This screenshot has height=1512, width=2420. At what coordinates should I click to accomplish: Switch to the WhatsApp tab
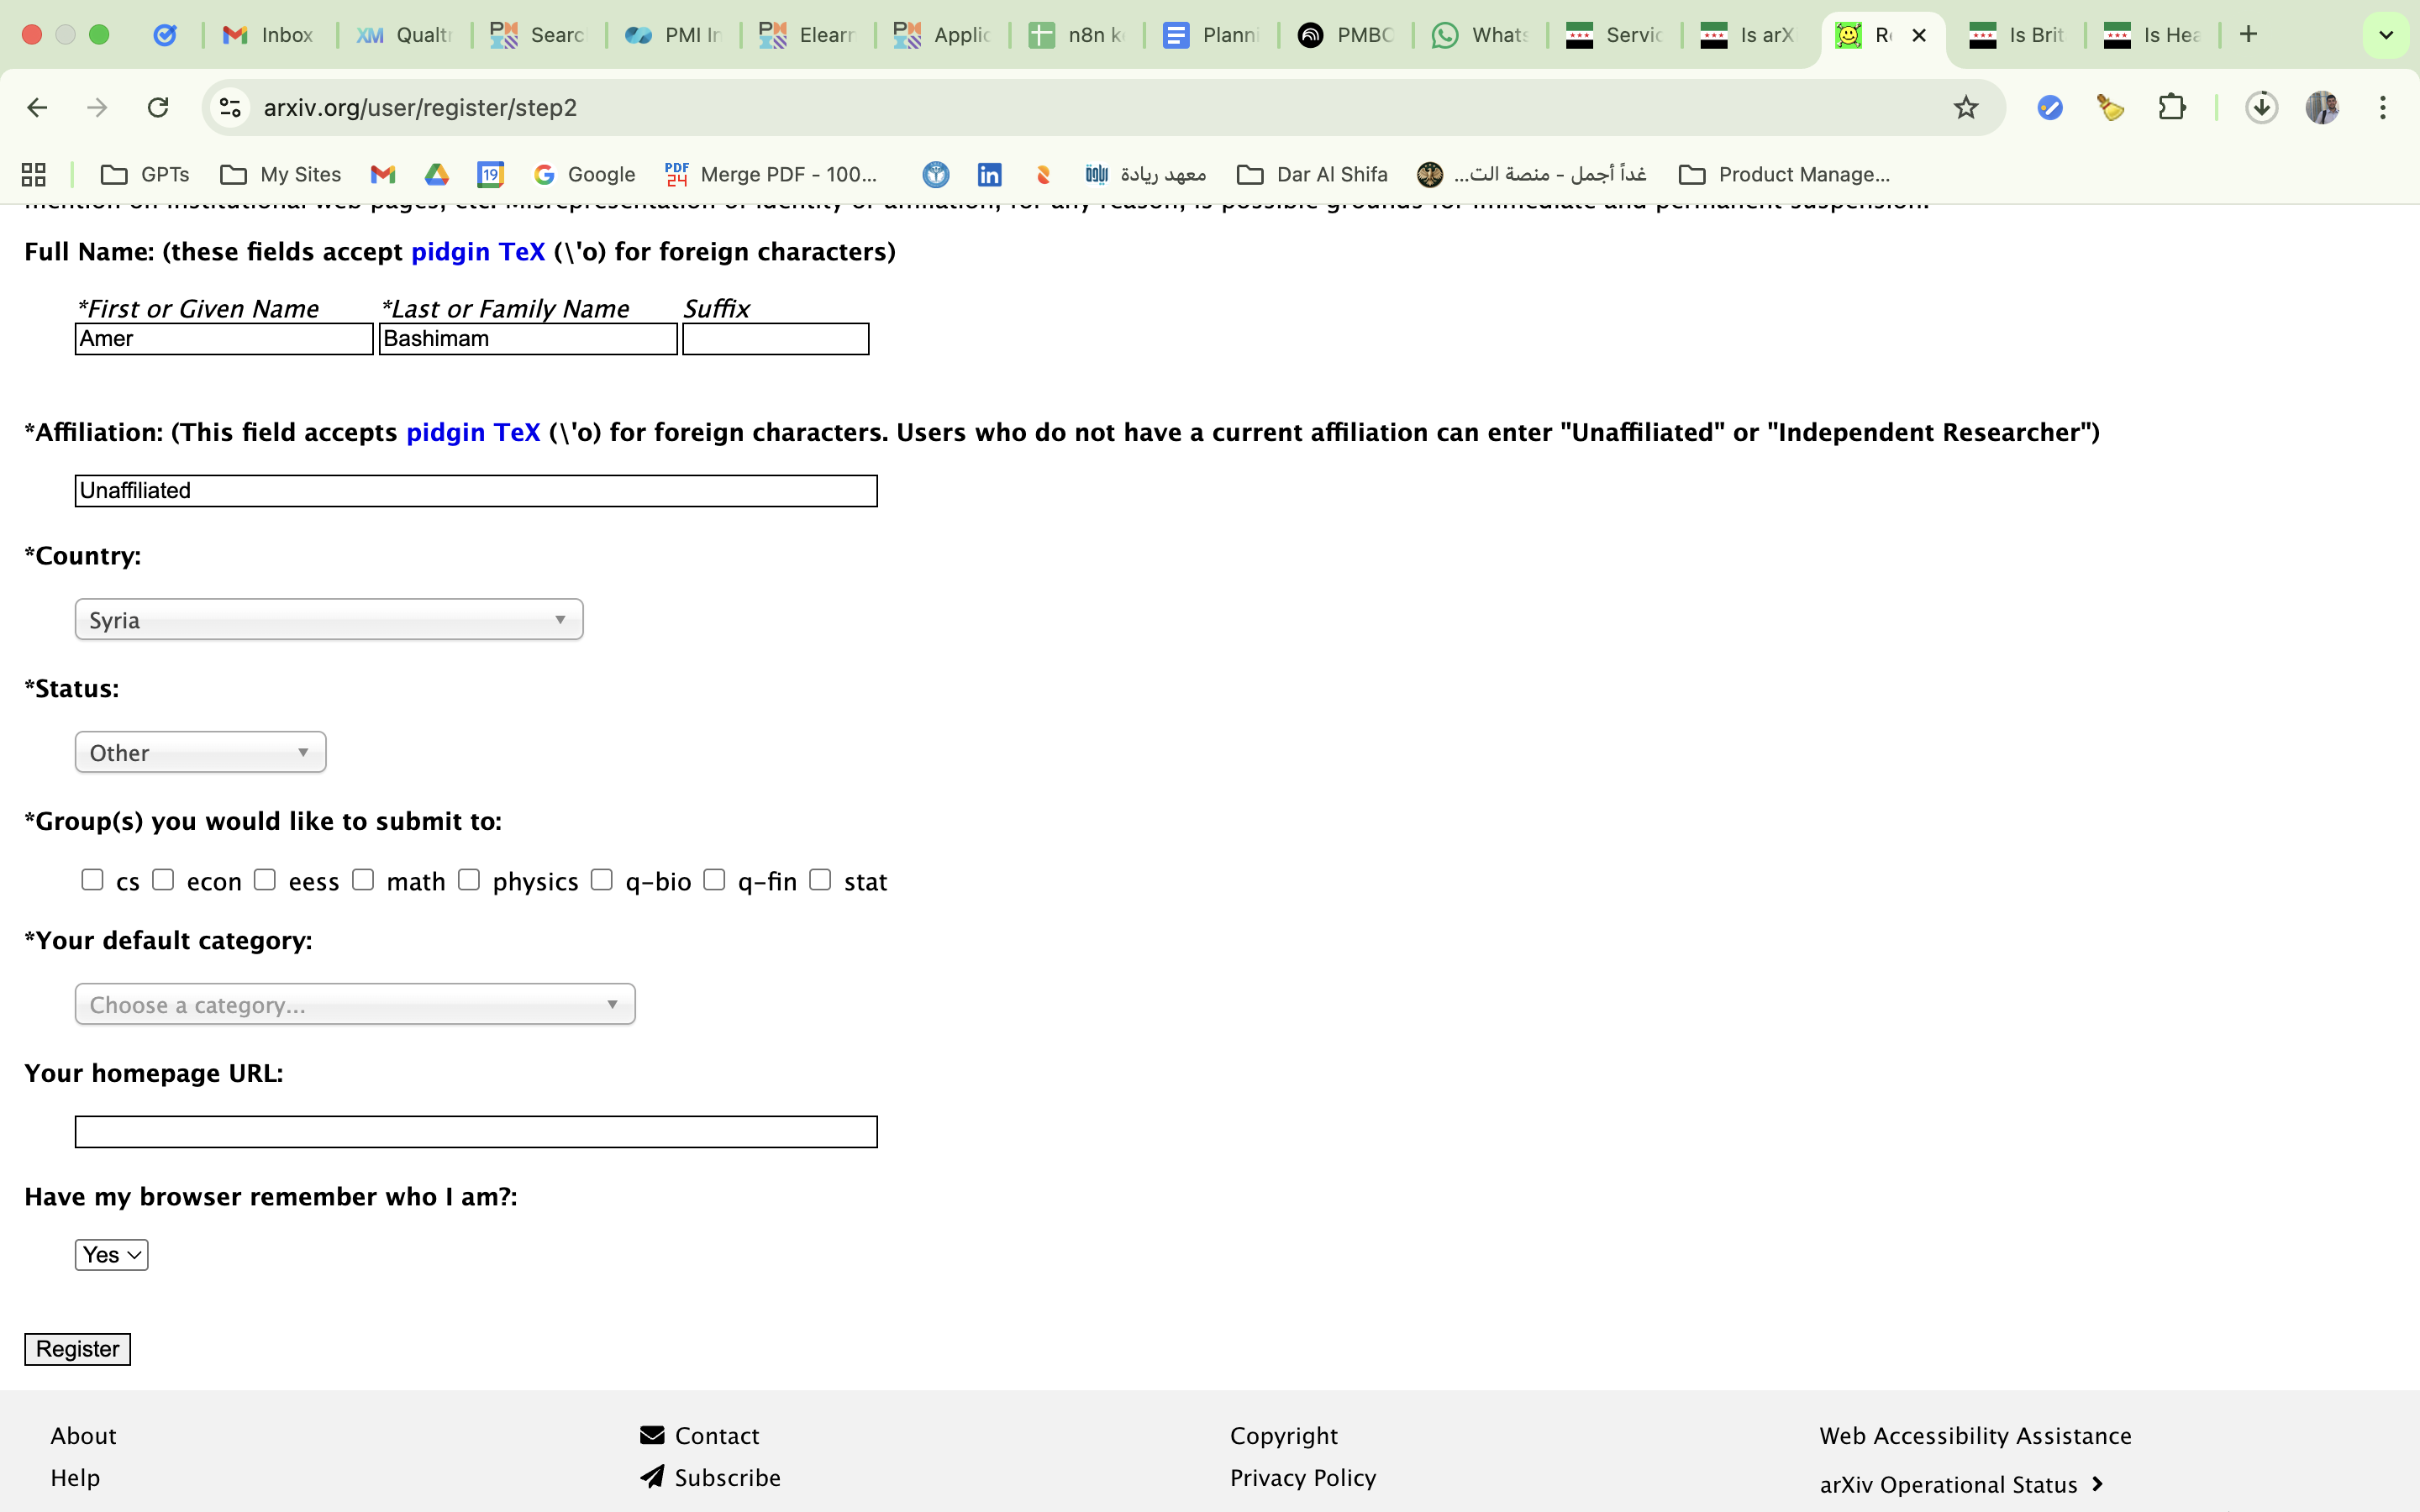point(1478,35)
